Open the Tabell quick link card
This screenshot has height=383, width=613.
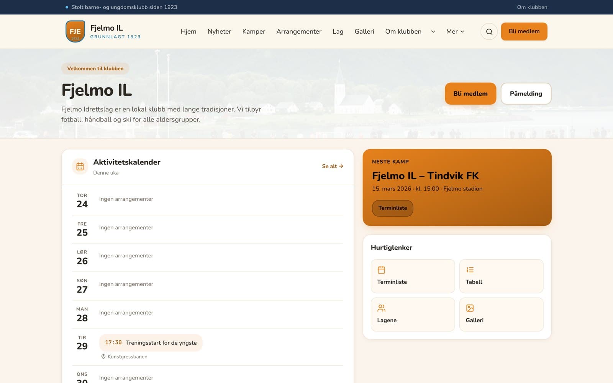(501, 276)
